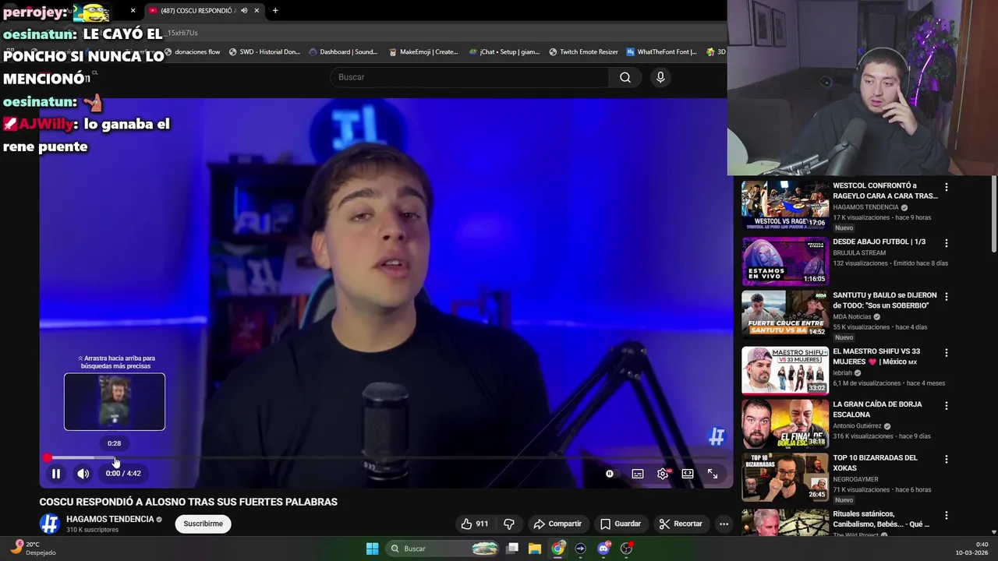
Task: Pause the YouTube video
Action: point(56,473)
